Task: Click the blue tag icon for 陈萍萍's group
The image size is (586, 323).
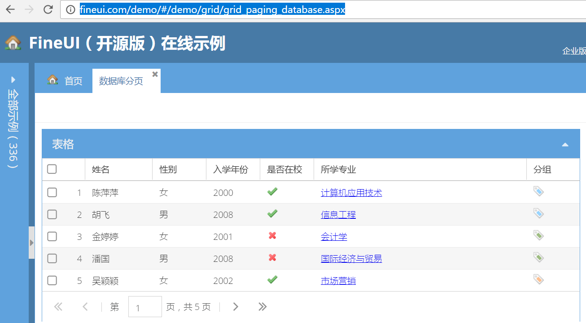Action: (538, 191)
